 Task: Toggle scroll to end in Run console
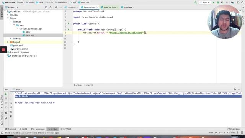(x=11, y=107)
